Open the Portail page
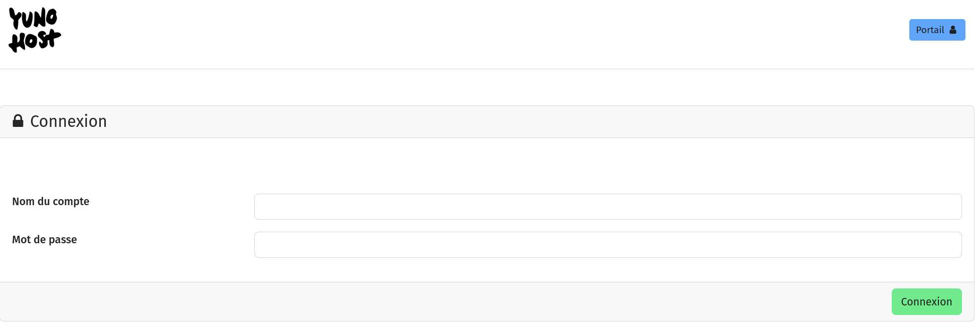Screen dimensions: 976x323 coord(936,30)
